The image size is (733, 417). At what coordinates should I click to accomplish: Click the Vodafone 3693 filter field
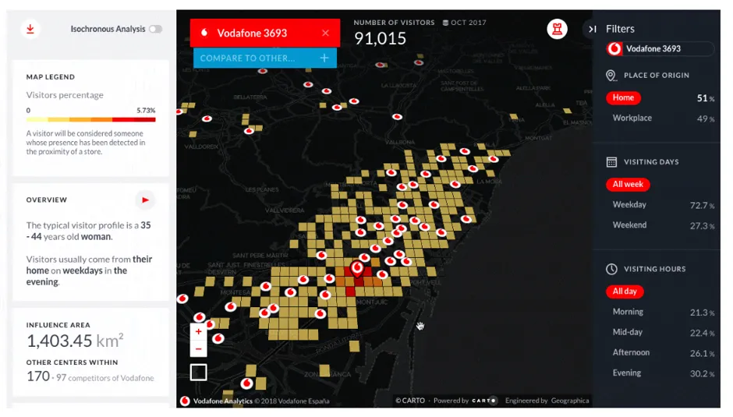tap(660, 48)
